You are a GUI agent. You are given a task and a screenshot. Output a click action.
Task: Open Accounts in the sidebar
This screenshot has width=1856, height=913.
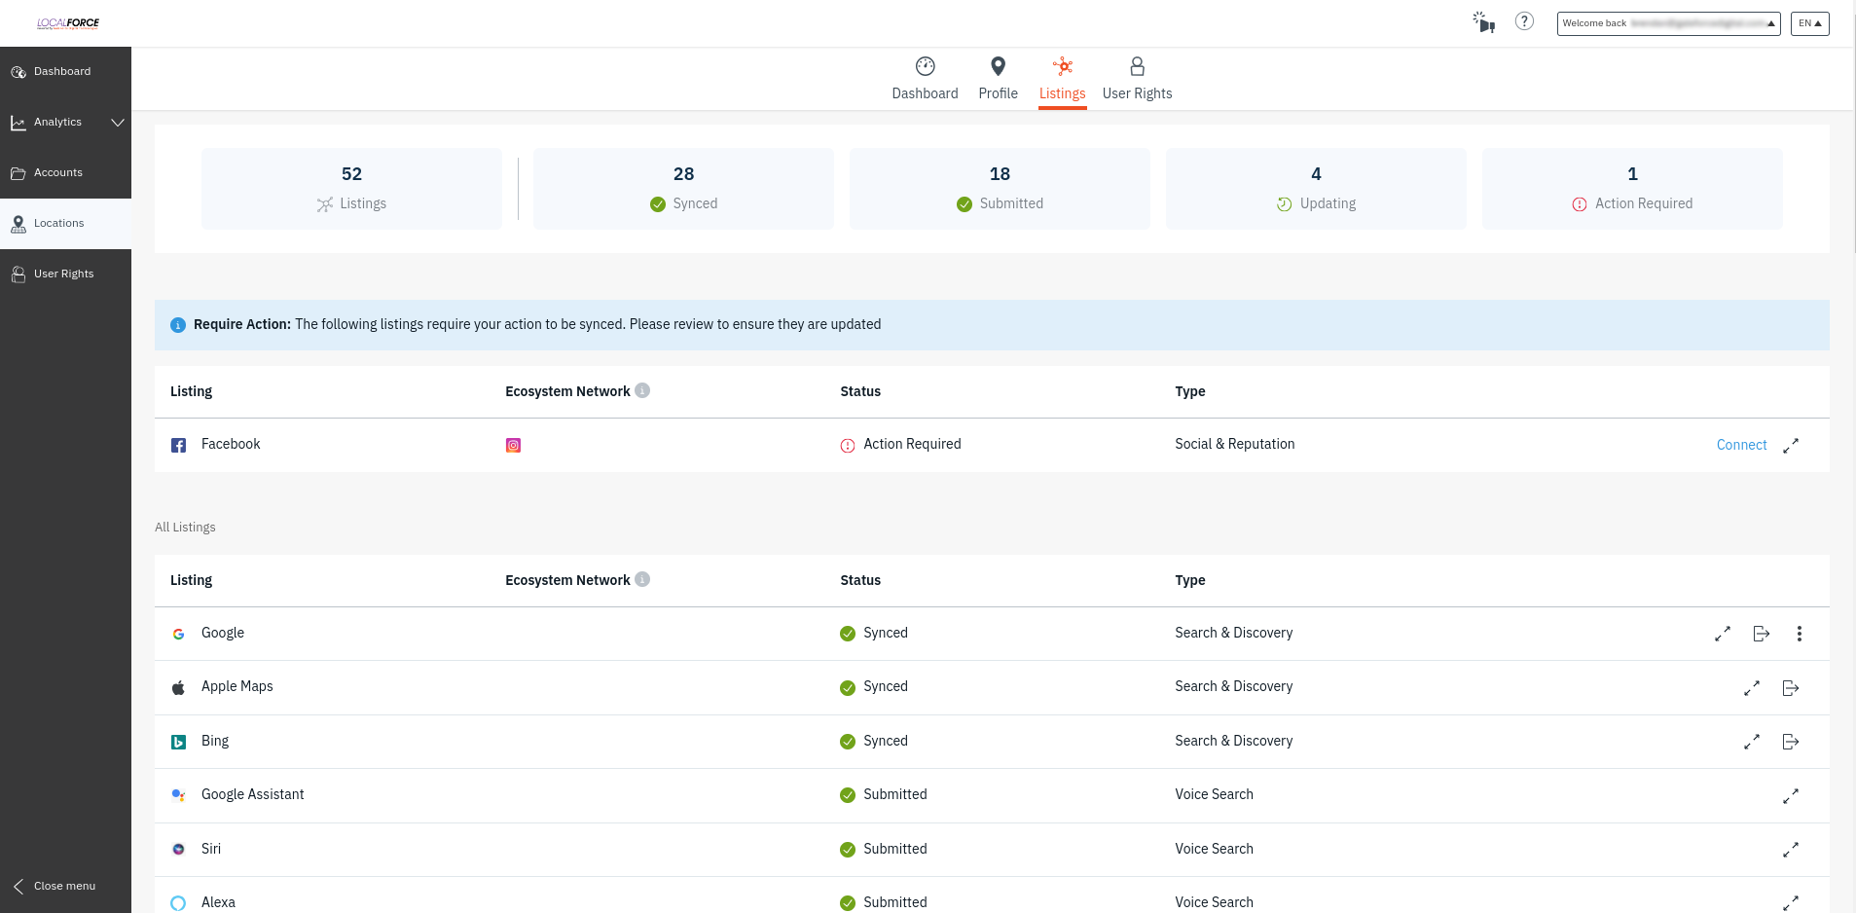(58, 173)
